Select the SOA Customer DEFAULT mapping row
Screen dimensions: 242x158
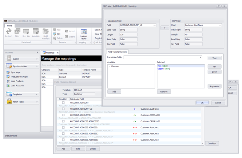(71, 73)
